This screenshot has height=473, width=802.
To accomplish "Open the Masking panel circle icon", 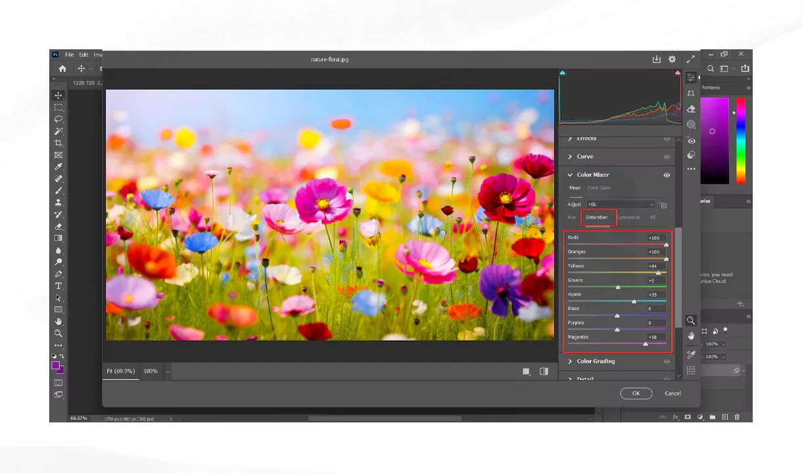I will coord(691,124).
